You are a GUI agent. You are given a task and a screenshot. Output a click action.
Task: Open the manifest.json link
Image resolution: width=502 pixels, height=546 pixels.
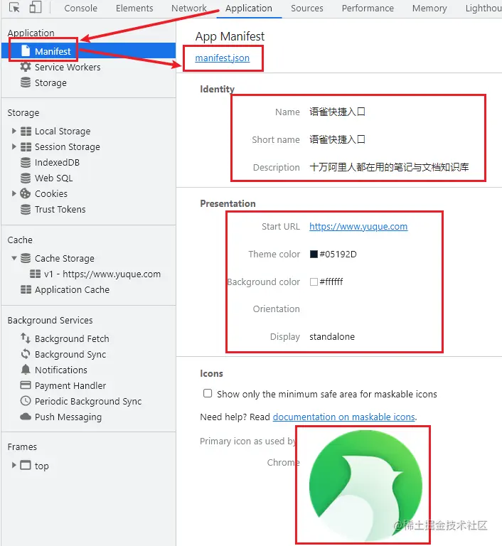tap(223, 58)
